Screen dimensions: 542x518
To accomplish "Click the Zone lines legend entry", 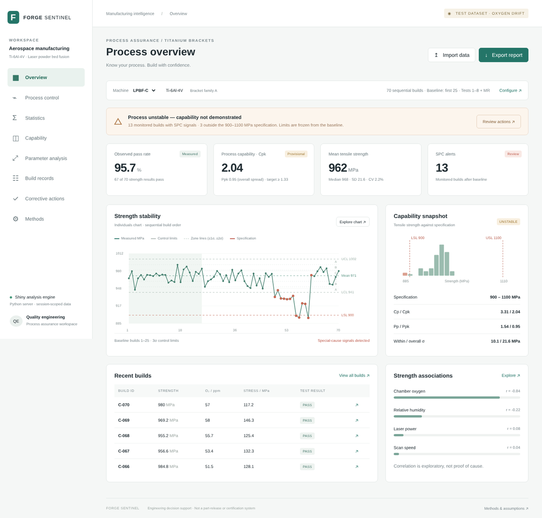I will coord(204,238).
